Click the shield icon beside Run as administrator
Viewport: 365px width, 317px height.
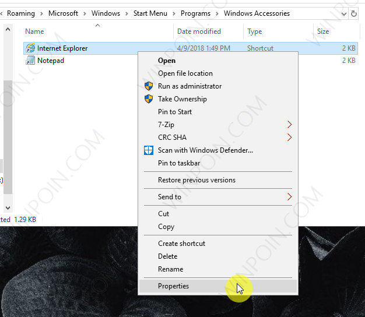pos(149,86)
